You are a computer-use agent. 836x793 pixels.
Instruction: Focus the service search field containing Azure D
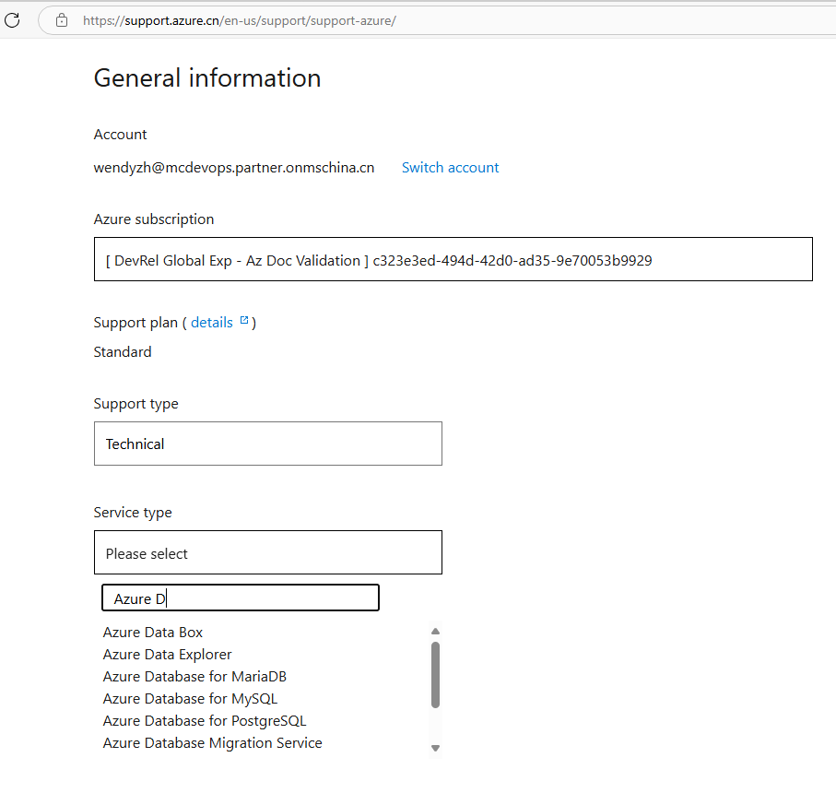(240, 598)
